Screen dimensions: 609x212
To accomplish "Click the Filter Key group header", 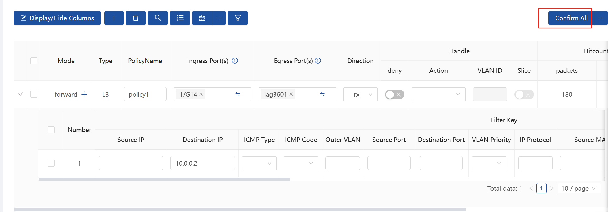I will pyautogui.click(x=504, y=120).
